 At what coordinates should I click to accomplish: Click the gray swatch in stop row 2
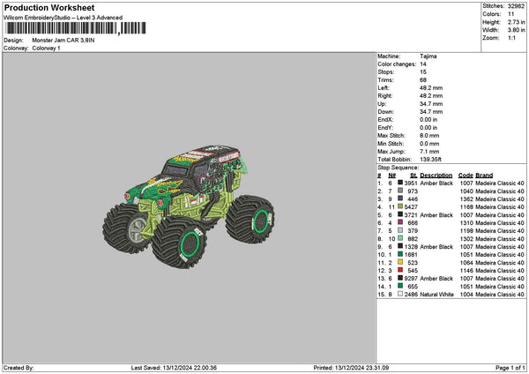(400, 191)
